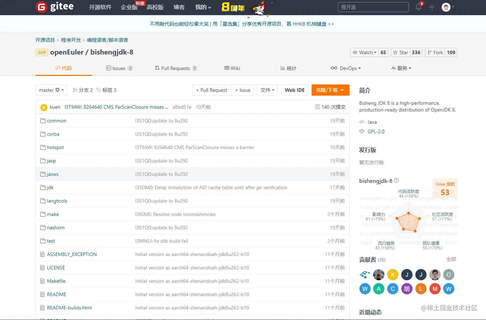Open 企业版 in the top navigation
This screenshot has width=486, height=320.
click(129, 7)
